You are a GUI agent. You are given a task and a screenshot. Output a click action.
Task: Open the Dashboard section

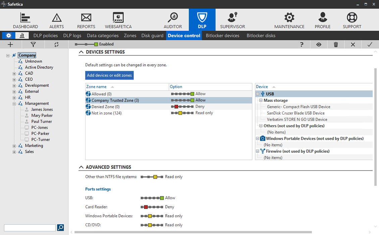(x=25, y=20)
